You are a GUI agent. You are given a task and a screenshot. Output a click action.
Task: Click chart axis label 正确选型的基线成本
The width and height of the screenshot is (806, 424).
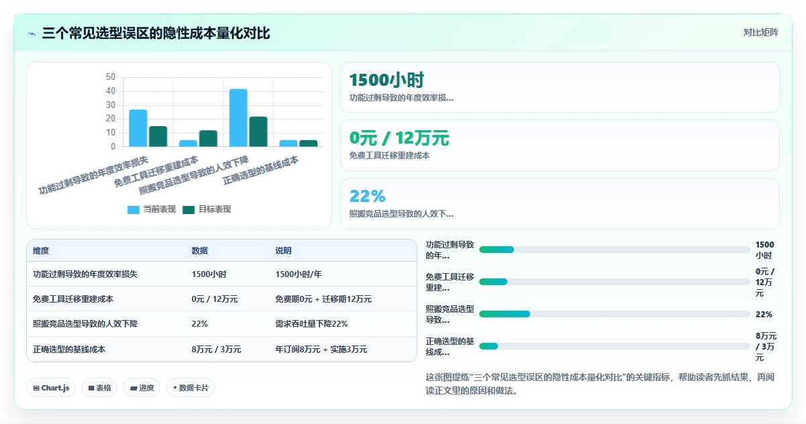(260, 170)
